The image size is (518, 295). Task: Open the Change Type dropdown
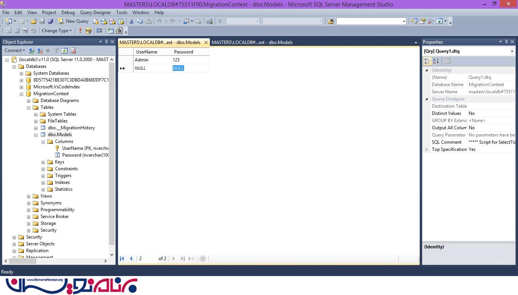57,31
